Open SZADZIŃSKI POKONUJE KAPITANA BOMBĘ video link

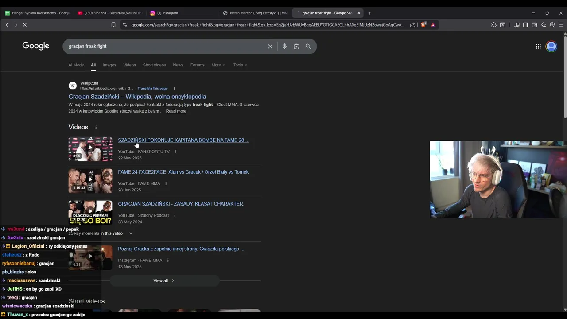click(x=183, y=140)
